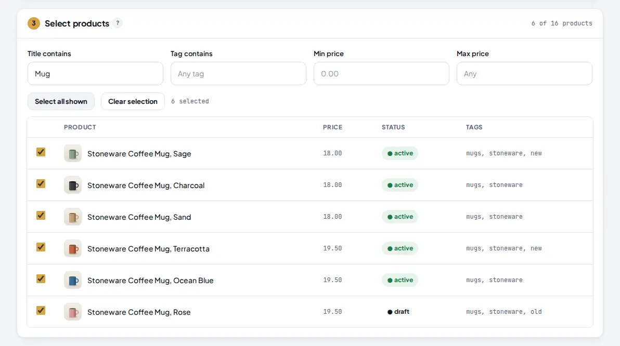Open the Select products help icon
The image size is (620, 346).
pyautogui.click(x=118, y=23)
